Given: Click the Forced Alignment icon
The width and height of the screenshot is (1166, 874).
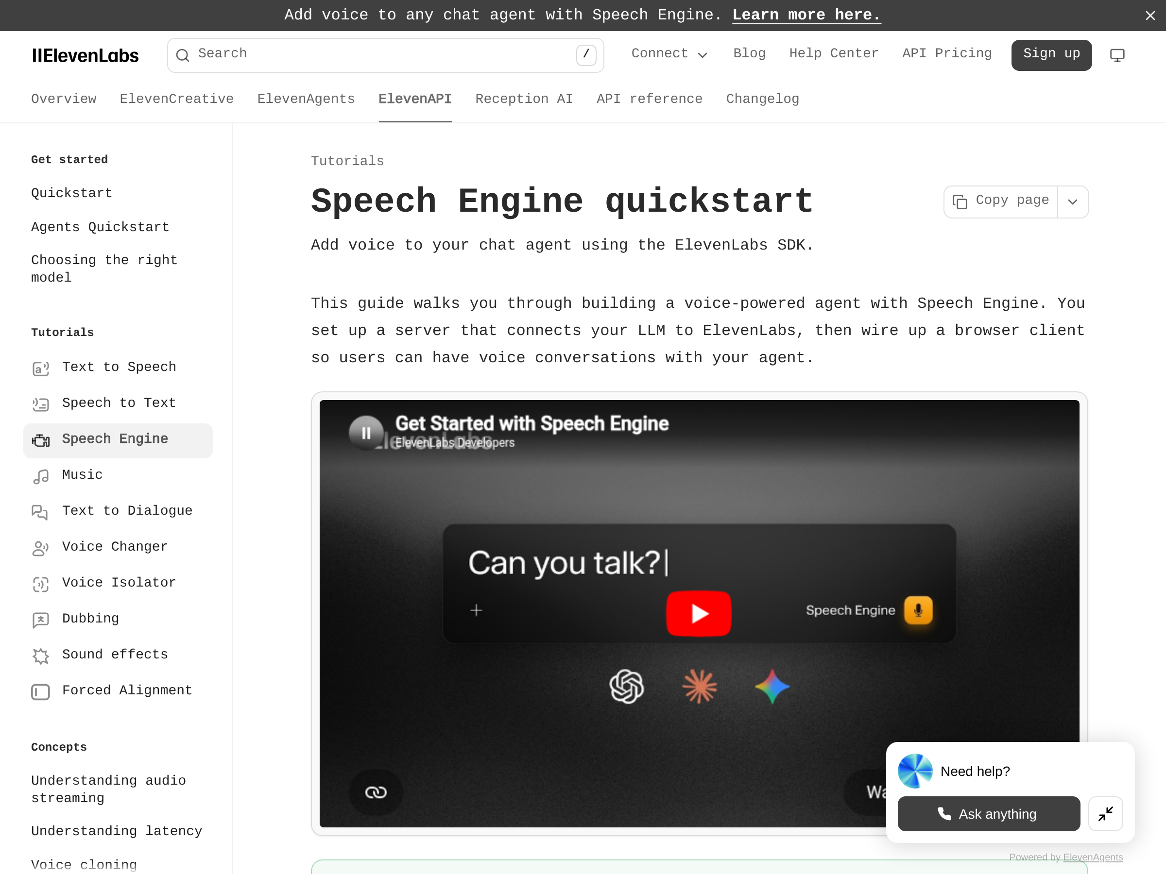Looking at the screenshot, I should point(41,692).
